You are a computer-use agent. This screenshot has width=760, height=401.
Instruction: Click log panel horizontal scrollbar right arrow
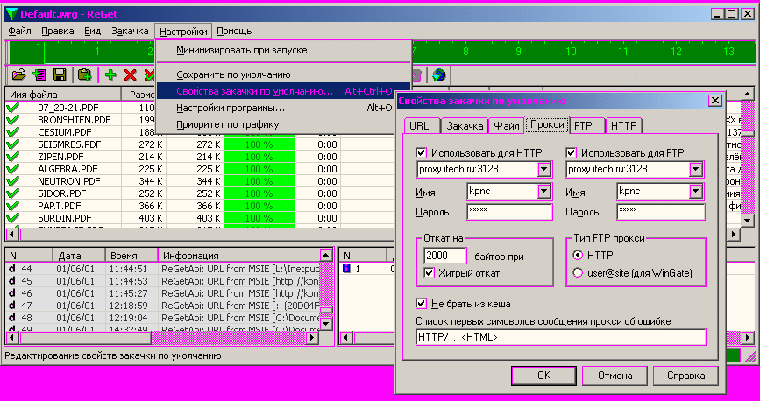[313, 337]
